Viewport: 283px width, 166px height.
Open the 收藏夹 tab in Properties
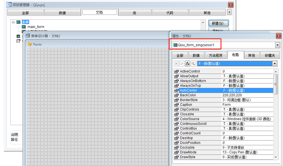point(270,55)
